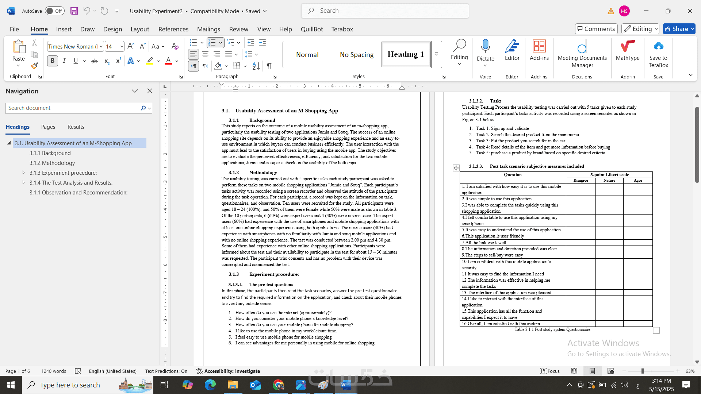The width and height of the screenshot is (701, 394).
Task: Click the zoom level slider
Action: click(x=642, y=371)
